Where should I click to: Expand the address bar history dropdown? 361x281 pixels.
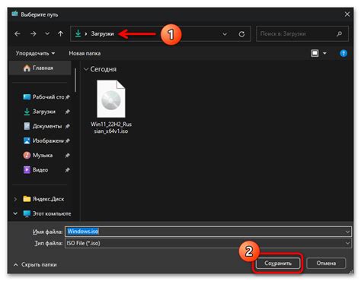click(225, 34)
